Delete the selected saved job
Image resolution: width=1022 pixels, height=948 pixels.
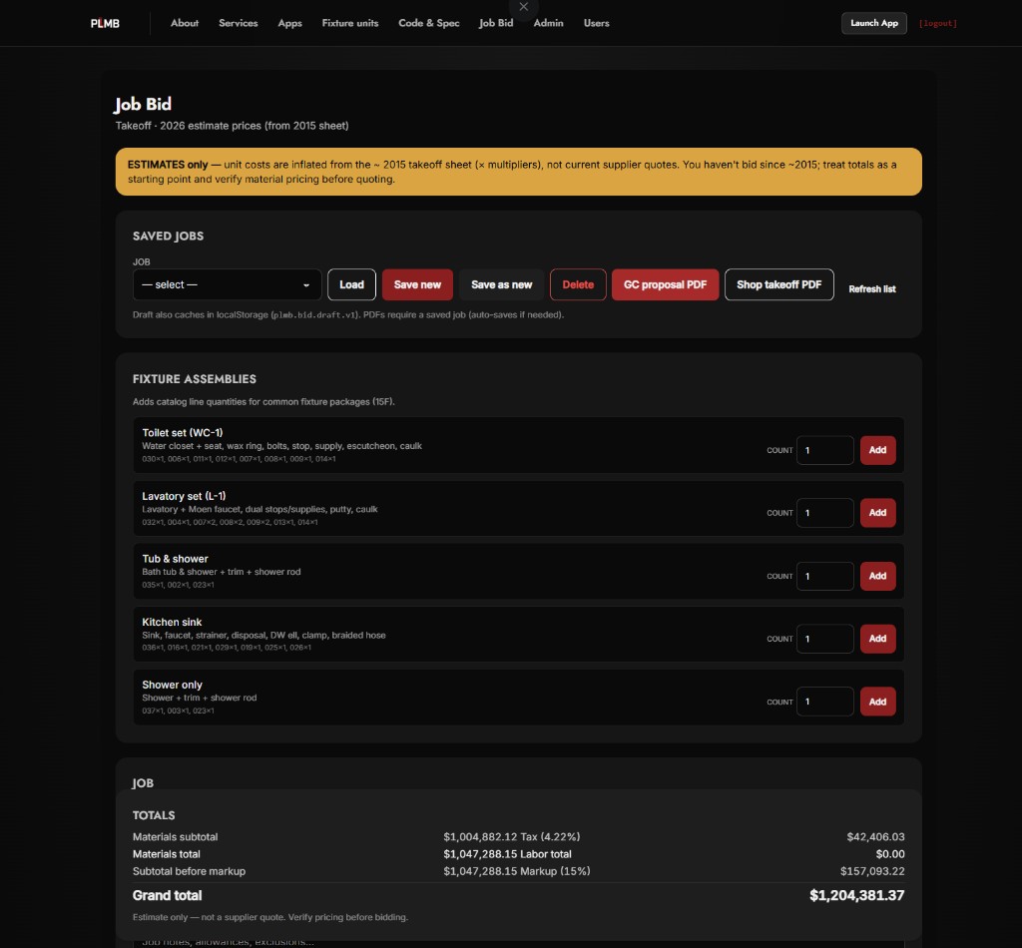point(578,284)
